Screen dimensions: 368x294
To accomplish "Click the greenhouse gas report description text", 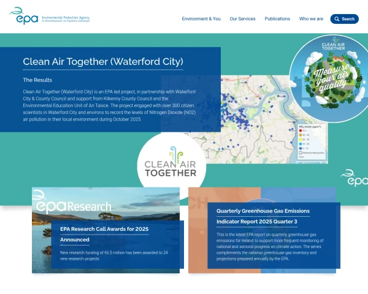I will click(272, 247).
